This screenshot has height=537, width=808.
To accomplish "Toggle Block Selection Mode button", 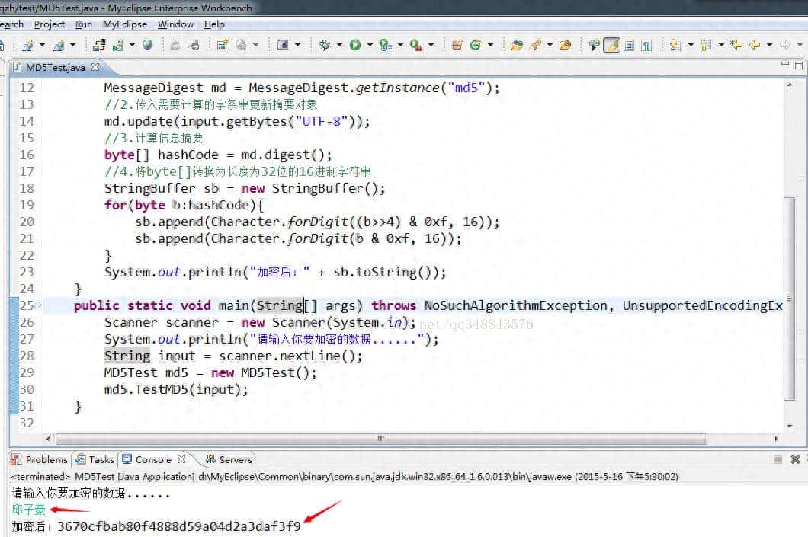I will (x=629, y=46).
